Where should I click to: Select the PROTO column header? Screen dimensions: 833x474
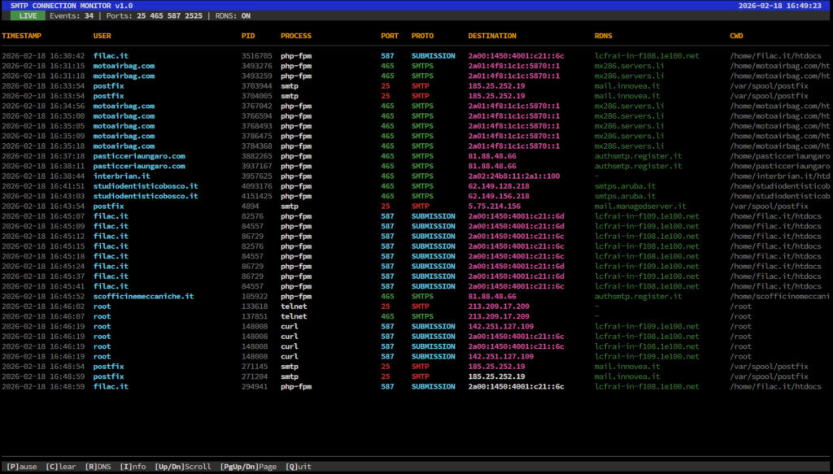tap(422, 36)
